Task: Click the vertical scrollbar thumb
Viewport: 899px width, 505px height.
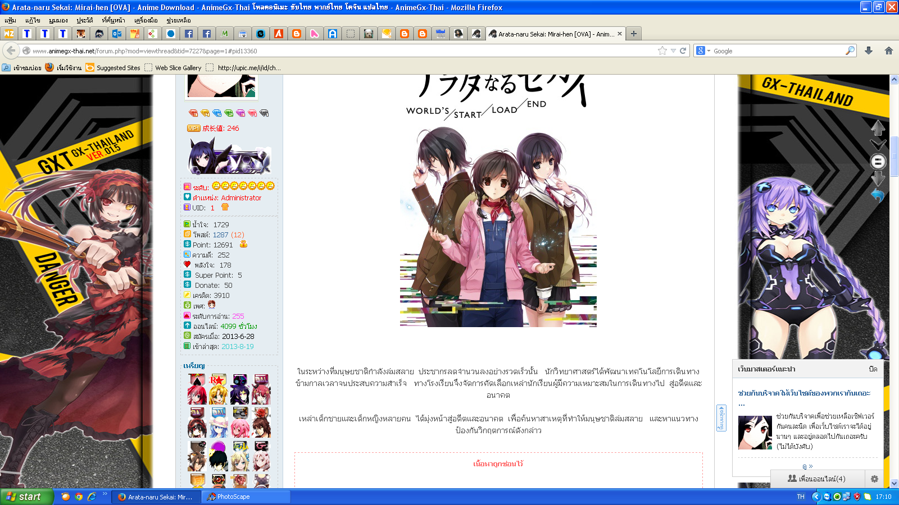Action: coord(894,157)
